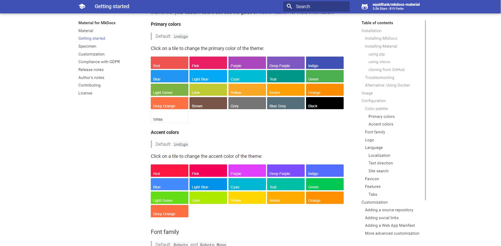Pick the White primary color tile
The width and height of the screenshot is (501, 246).
(169, 117)
